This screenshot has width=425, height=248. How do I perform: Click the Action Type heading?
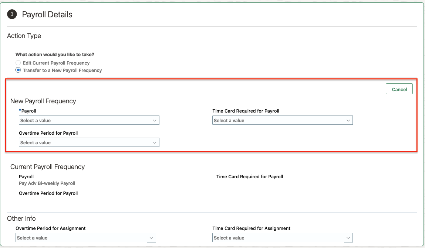tap(24, 36)
